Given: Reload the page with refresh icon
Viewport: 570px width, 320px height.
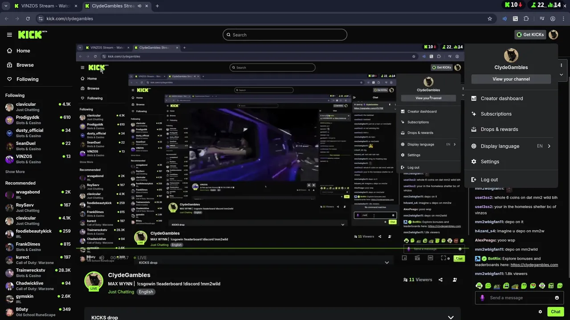Looking at the screenshot, I should coord(28,19).
